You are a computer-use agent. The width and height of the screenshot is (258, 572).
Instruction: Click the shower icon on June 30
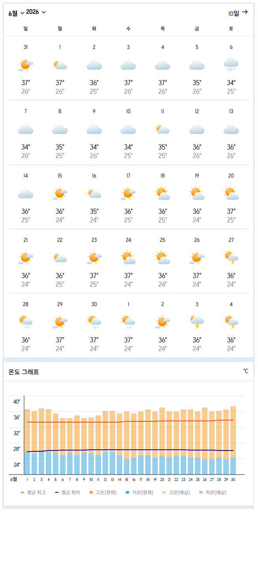94,322
